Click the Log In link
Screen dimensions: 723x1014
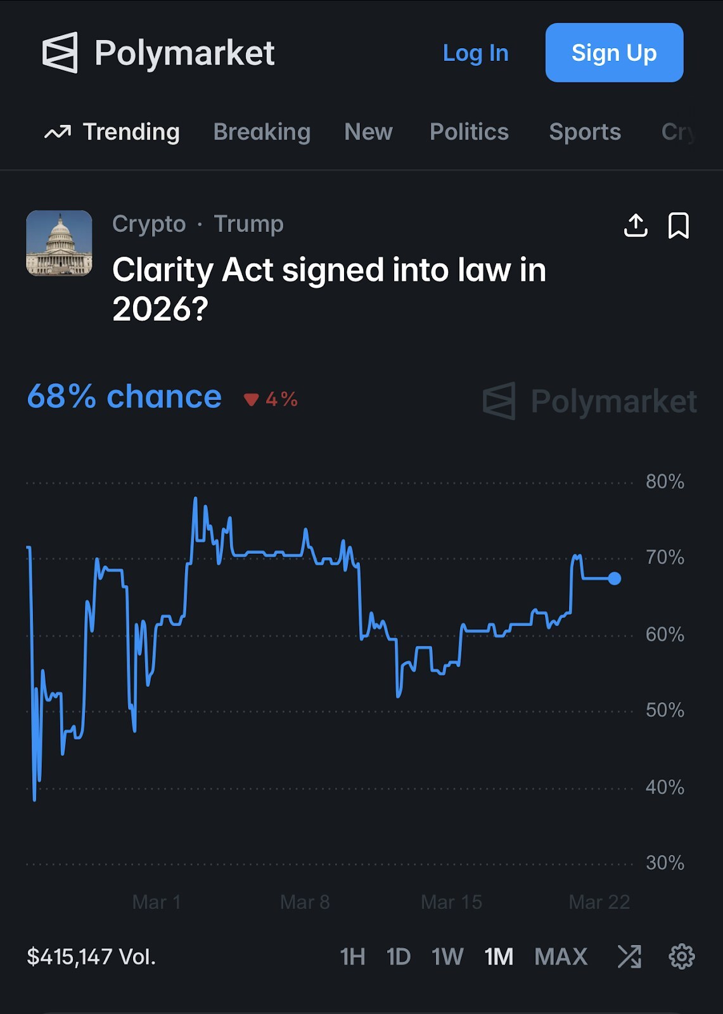tap(475, 53)
